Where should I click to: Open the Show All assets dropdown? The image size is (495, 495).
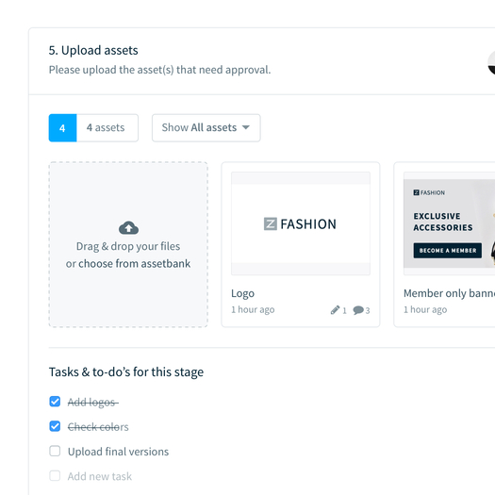tap(206, 128)
